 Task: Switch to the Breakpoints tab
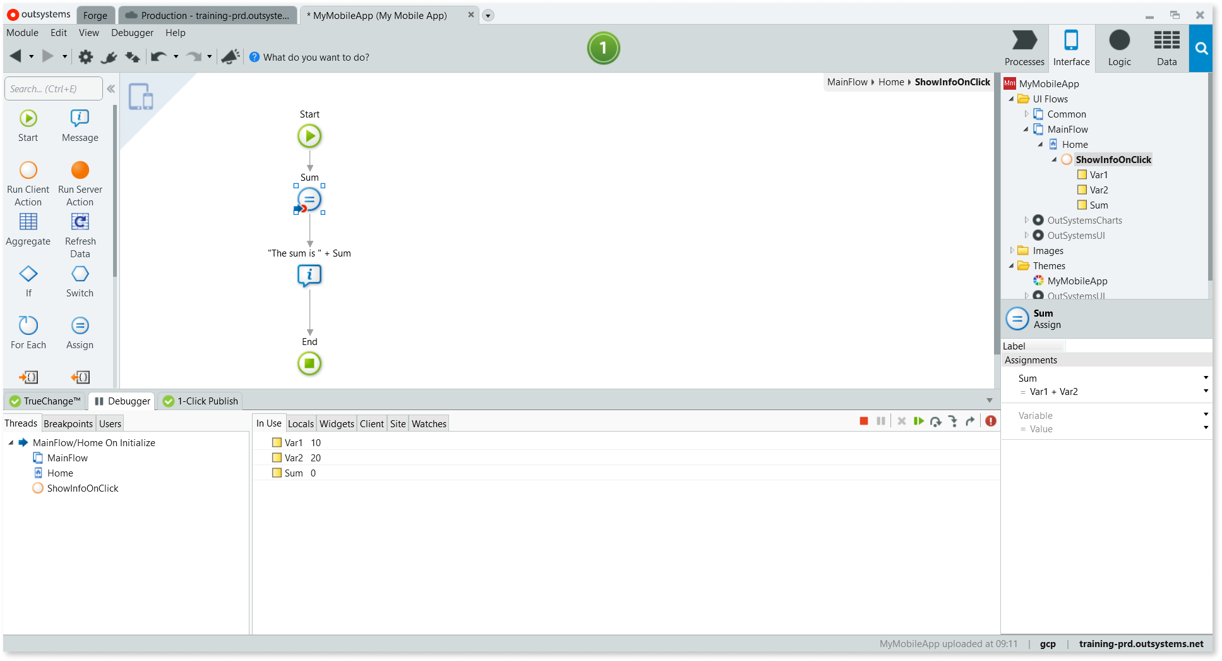tap(68, 424)
